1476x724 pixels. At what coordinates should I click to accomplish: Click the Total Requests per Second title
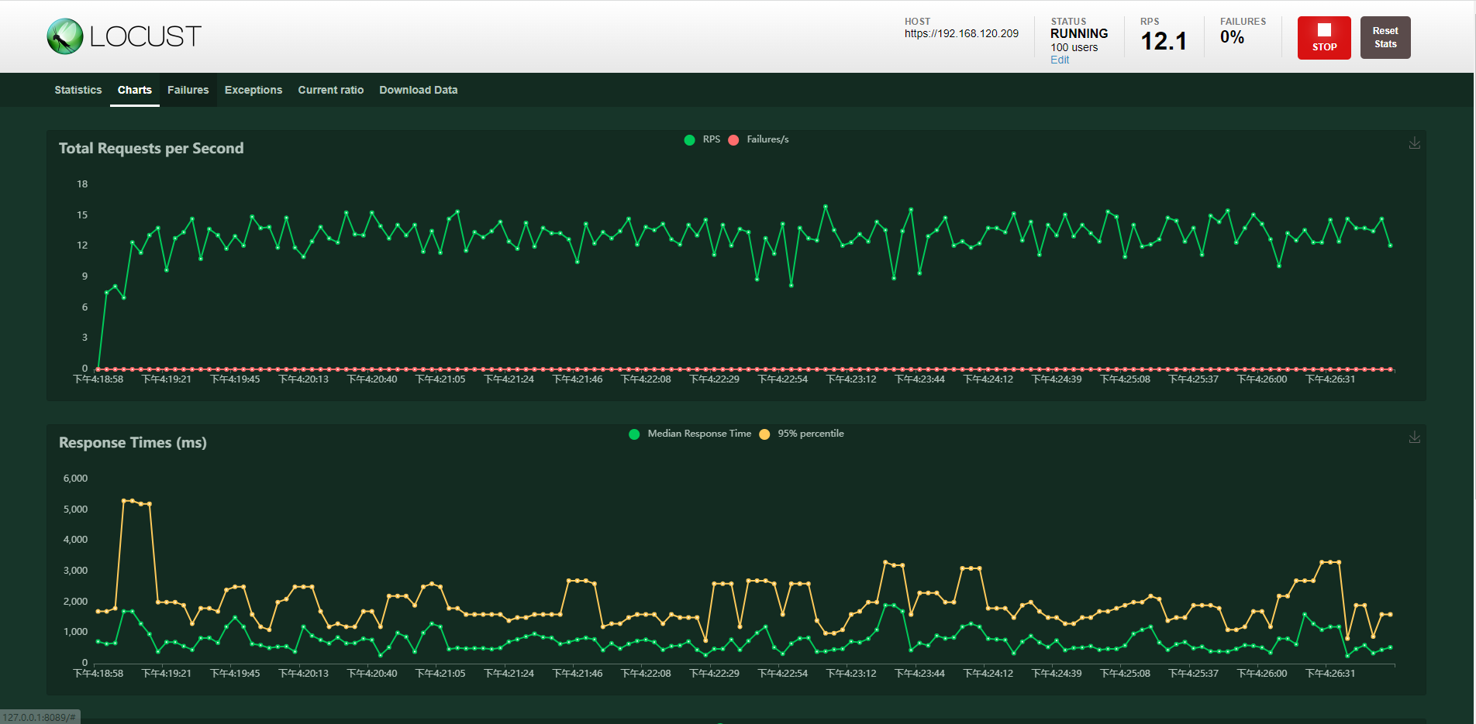(x=151, y=149)
